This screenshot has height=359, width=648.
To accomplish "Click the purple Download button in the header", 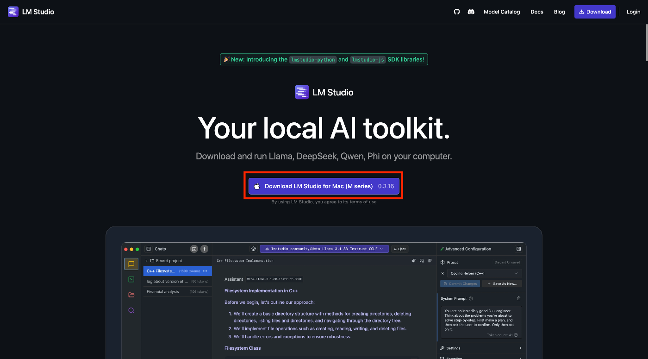I will point(595,12).
